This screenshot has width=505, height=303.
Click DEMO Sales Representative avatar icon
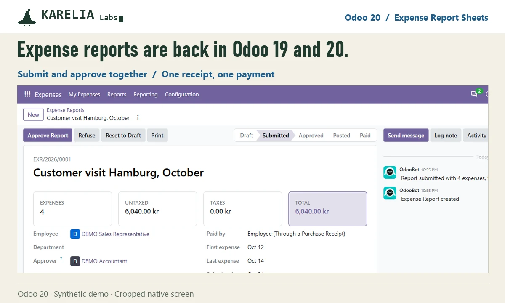click(75, 234)
